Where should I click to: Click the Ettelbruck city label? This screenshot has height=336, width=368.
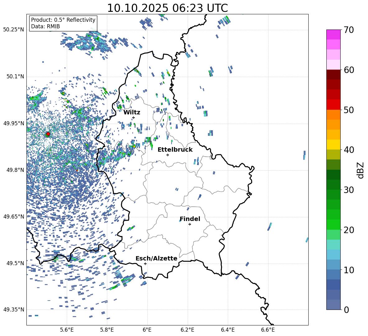(x=175, y=150)
